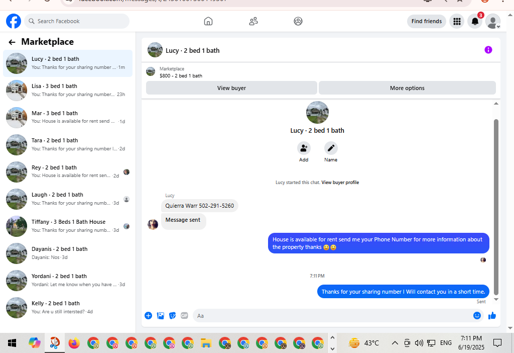Open the Windows notification center icon

point(497,343)
